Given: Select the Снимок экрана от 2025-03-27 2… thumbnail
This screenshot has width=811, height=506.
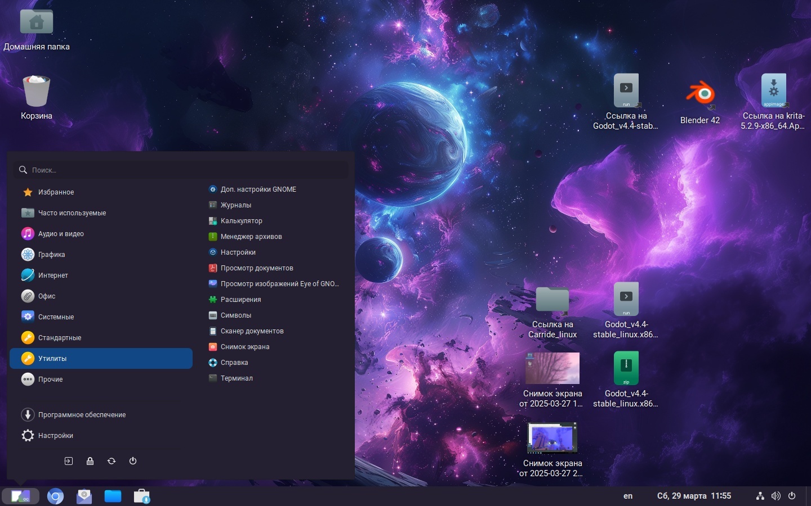Looking at the screenshot, I should coord(551,450).
